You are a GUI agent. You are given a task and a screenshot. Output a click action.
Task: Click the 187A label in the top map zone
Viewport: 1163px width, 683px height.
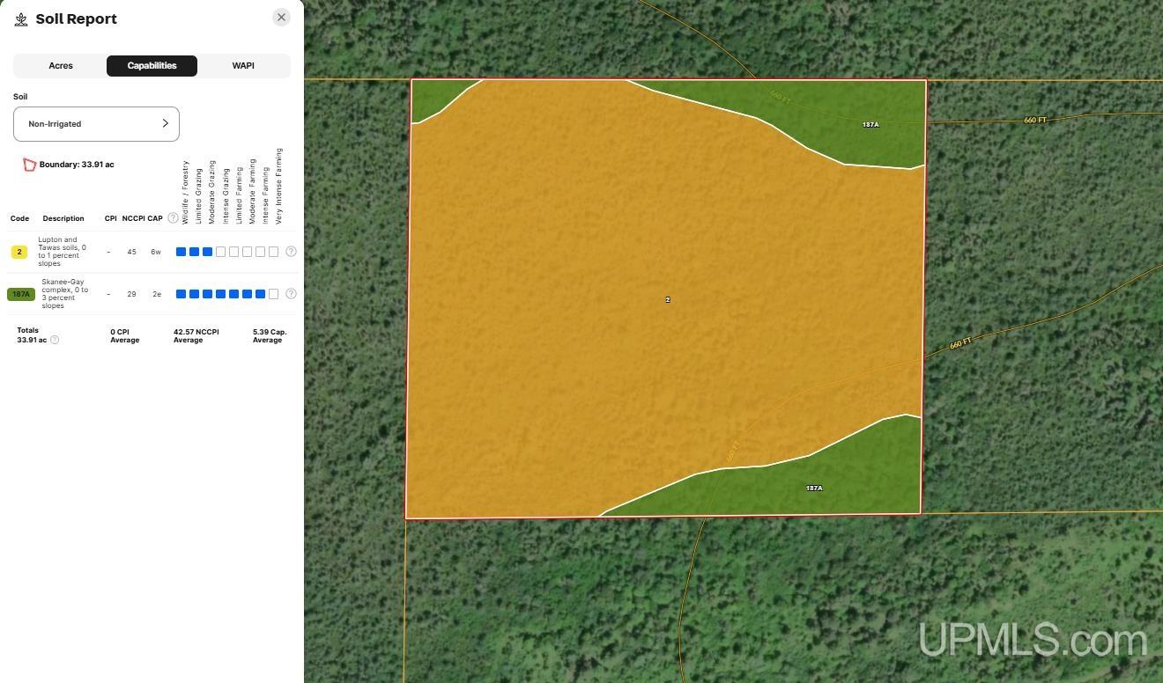870,125
